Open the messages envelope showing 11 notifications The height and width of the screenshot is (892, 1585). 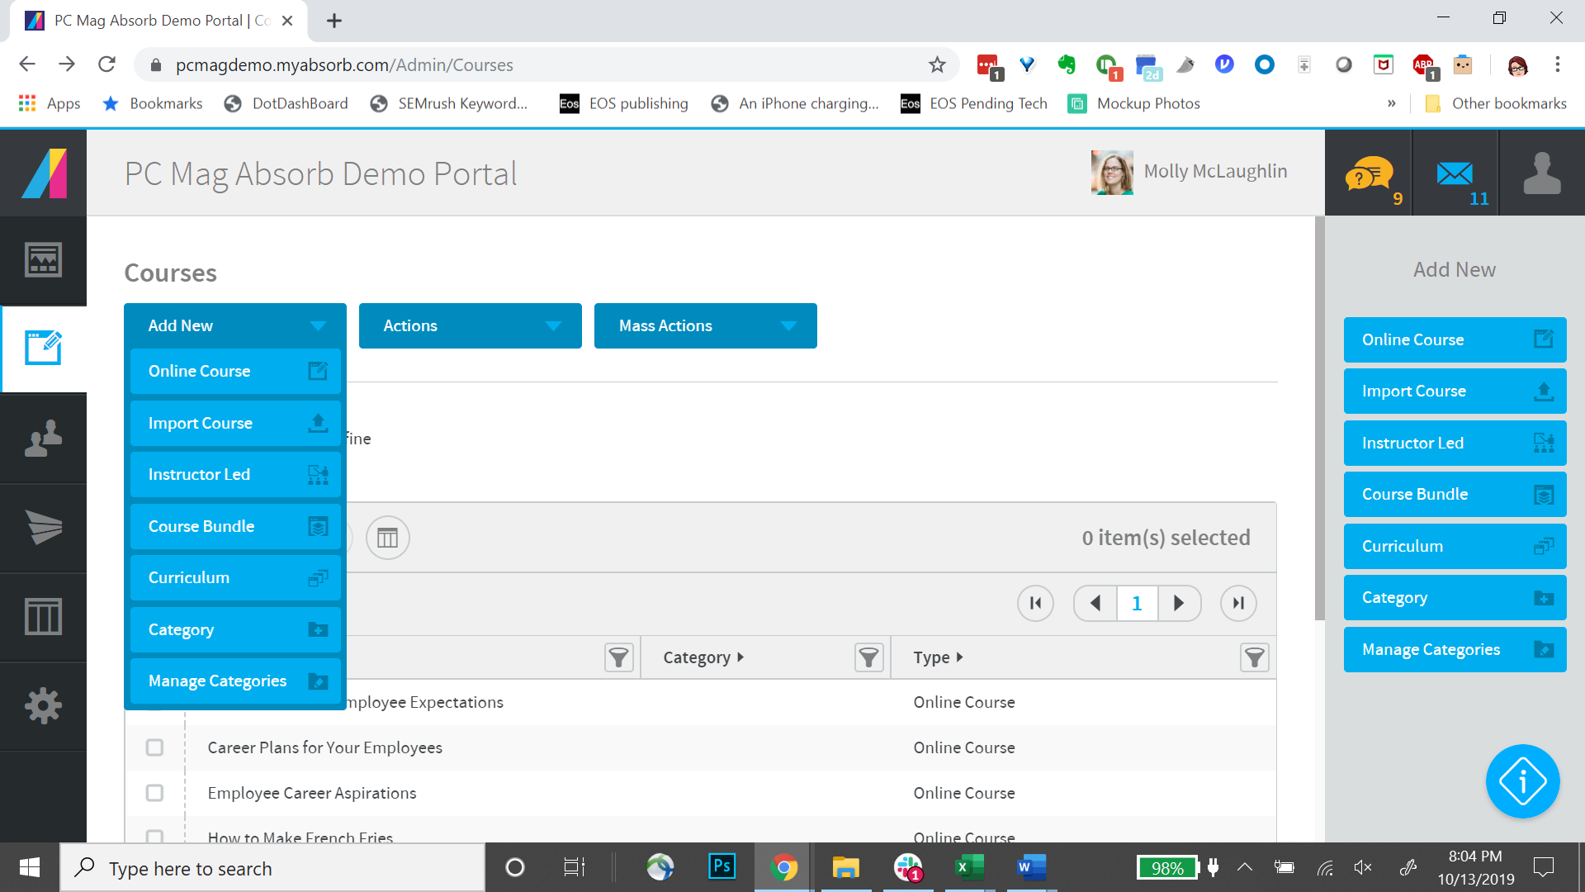[x=1454, y=173]
